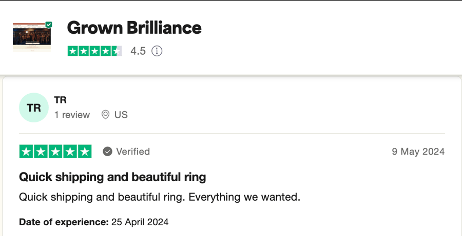Click the location pin icon next to US
Image resolution: width=462 pixels, height=236 pixels.
tap(105, 115)
